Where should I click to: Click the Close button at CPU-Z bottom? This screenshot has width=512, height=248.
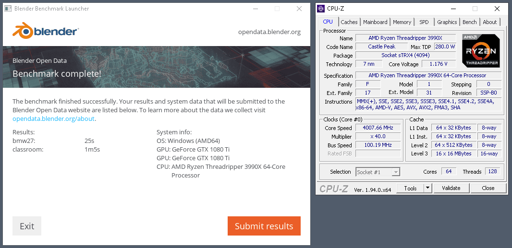click(x=488, y=188)
